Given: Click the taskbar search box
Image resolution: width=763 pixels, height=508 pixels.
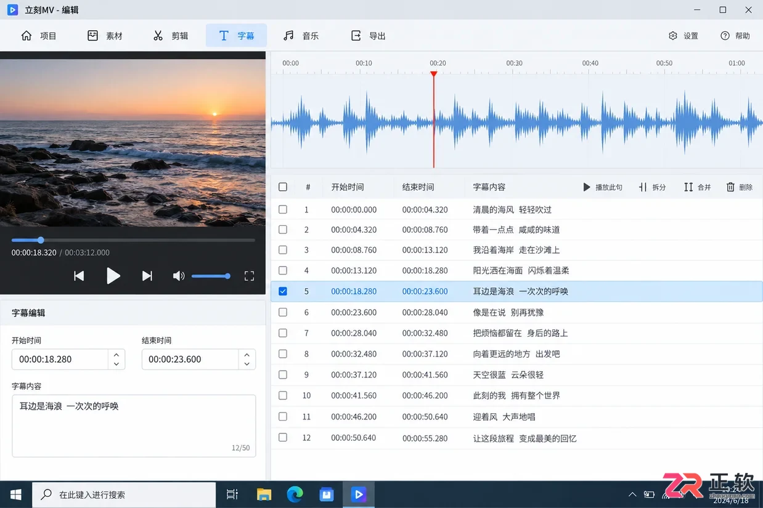Looking at the screenshot, I should tap(124, 494).
